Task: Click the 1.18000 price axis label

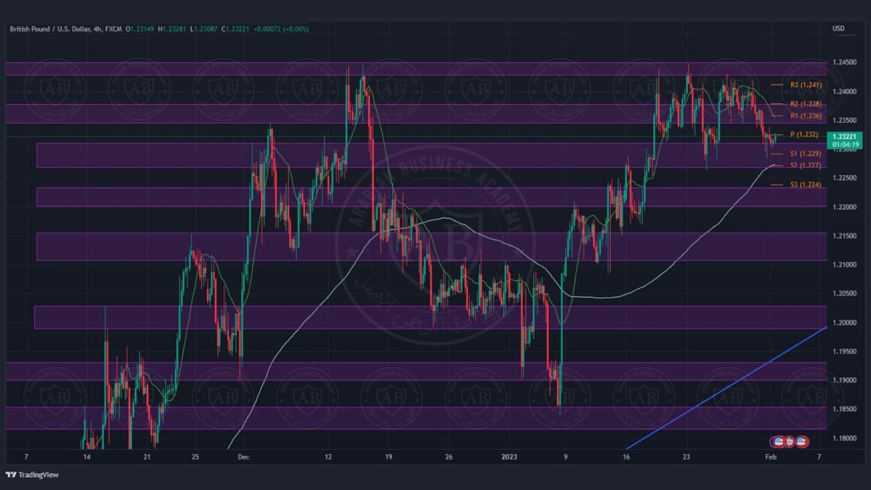Action: (844, 438)
